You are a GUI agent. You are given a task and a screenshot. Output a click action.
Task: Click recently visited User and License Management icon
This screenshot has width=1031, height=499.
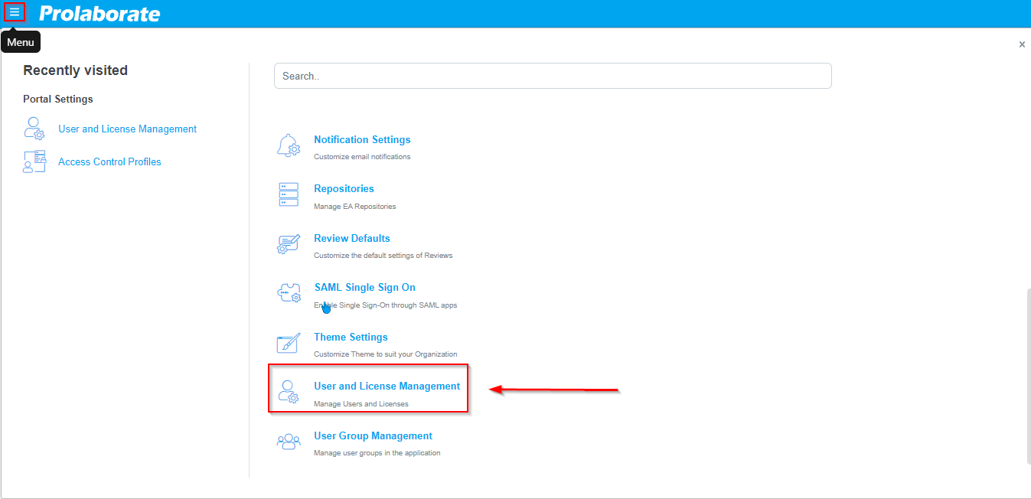point(34,129)
